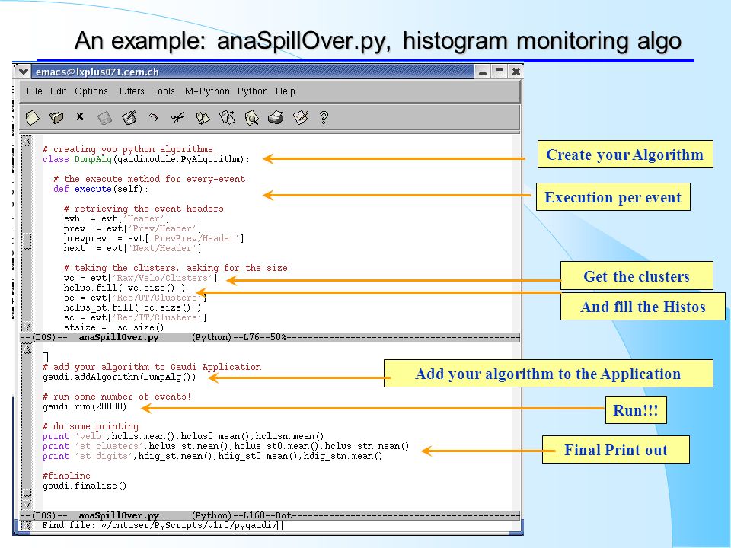Click the line "next = evt['Next/Header']"
This screenshot has height=548, width=731.
pyautogui.click(x=132, y=248)
